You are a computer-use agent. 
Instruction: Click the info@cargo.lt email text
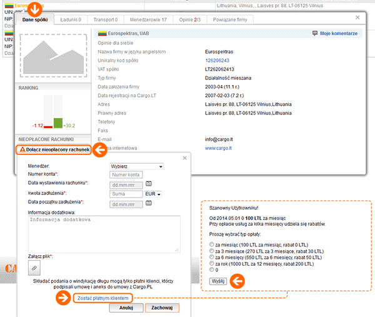pyautogui.click(x=219, y=139)
